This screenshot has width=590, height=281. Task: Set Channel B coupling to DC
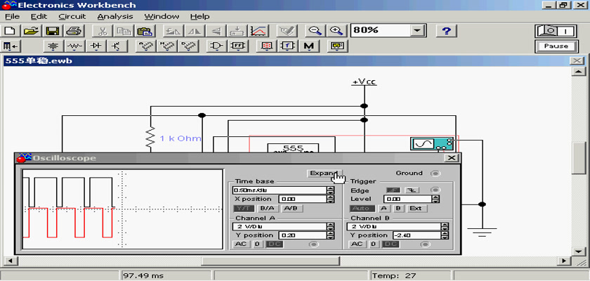391,244
